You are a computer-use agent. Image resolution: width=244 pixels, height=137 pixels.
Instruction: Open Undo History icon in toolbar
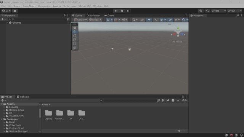[x=201, y=11]
